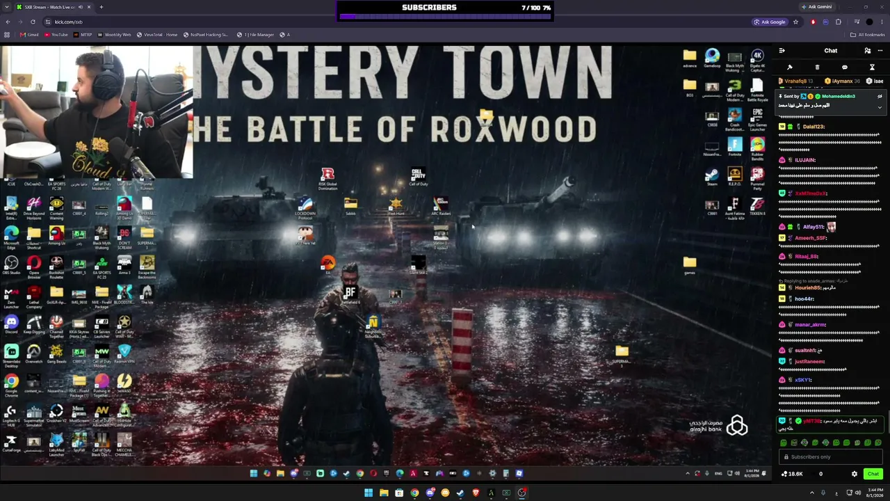890x501 pixels.
Task: Click username hoo44r in chat
Action: 804,299
